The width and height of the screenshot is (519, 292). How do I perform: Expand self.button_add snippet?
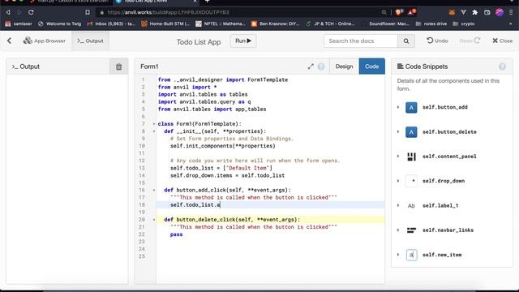pyautogui.click(x=398, y=107)
